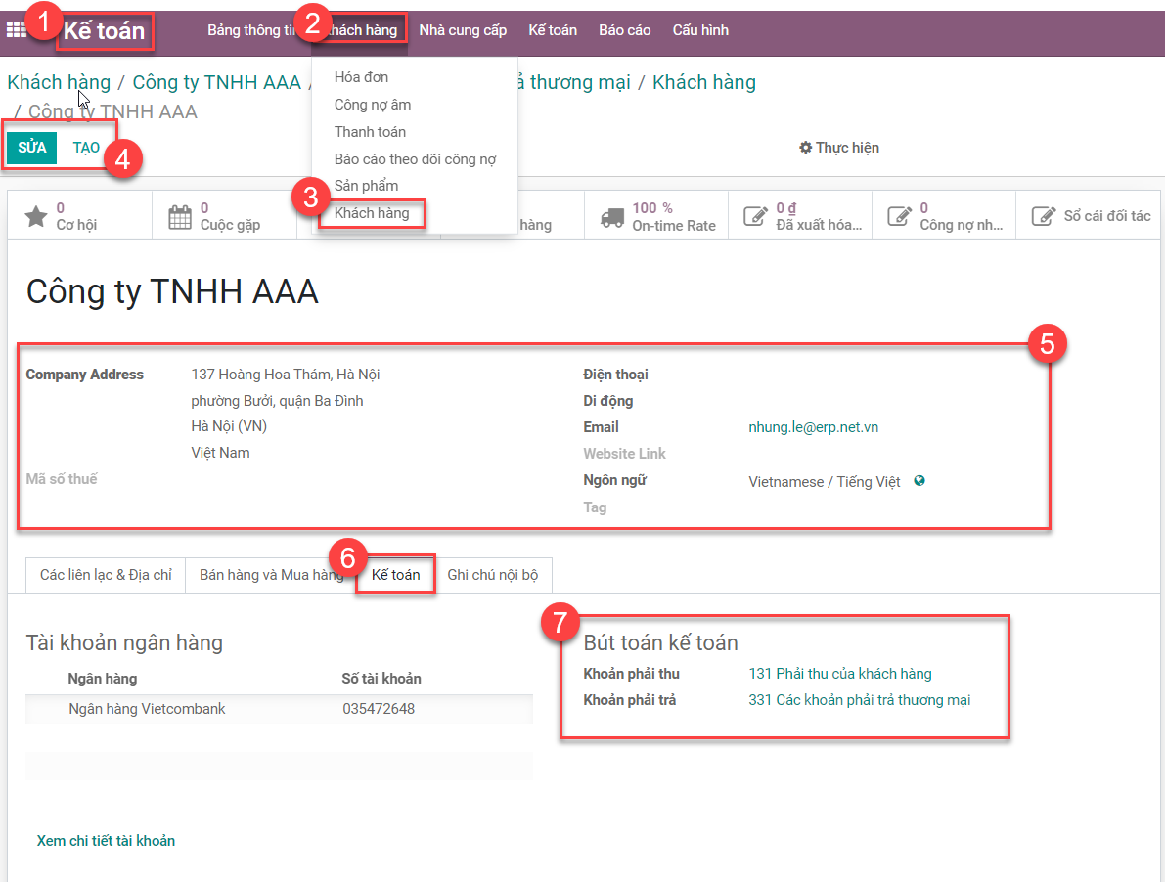
Task: Expand the Cấu hình menu
Action: [700, 30]
